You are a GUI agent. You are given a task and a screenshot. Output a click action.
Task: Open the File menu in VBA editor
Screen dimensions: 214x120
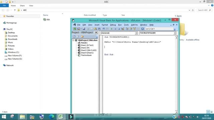click(x=79, y=25)
